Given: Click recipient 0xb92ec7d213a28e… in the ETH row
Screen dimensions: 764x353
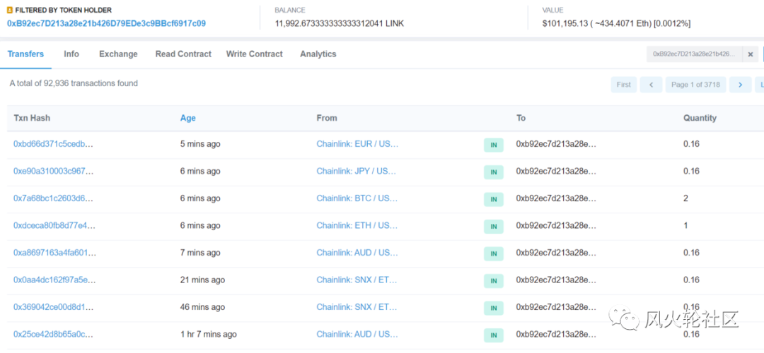Looking at the screenshot, I should (557, 226).
